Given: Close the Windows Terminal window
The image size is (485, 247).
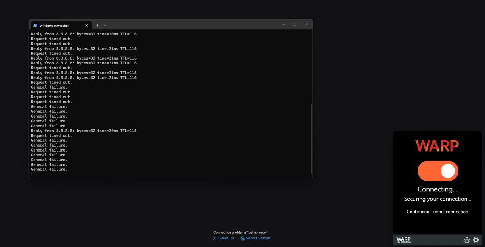Looking at the screenshot, I should (307, 25).
